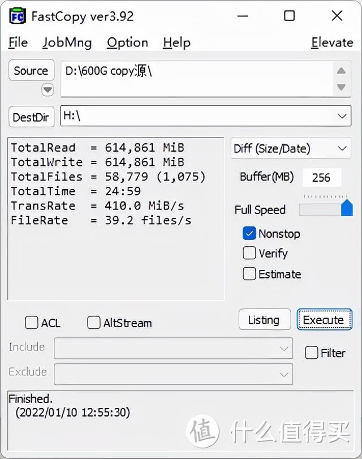
Task: Click the source field up arrow
Action: (341, 71)
